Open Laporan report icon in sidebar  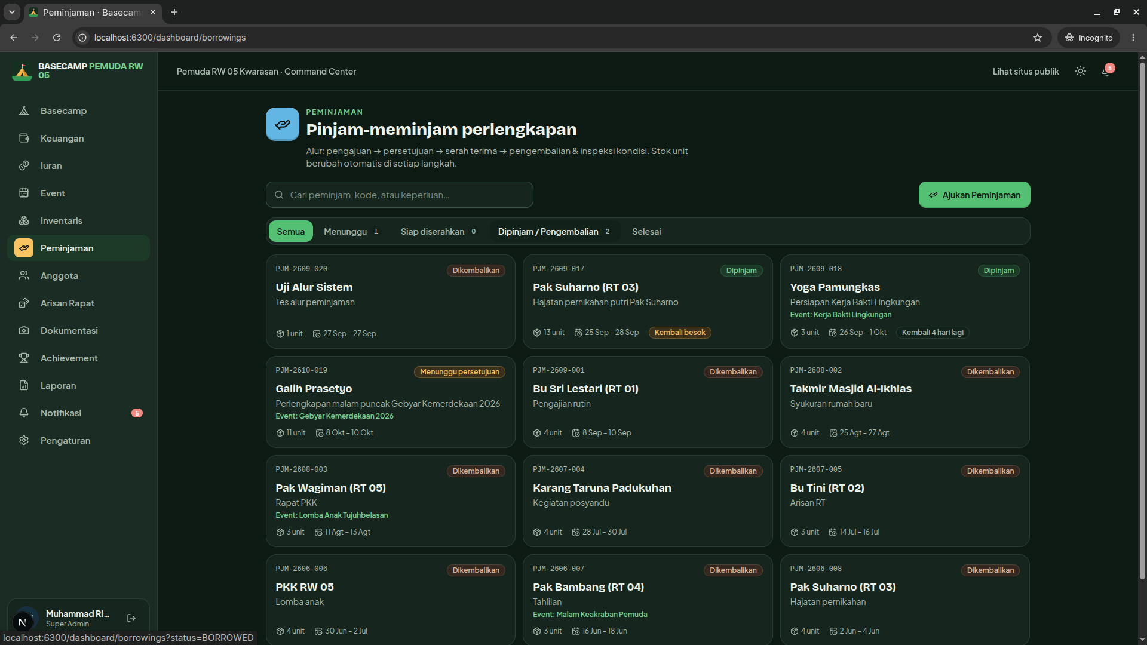click(x=24, y=386)
